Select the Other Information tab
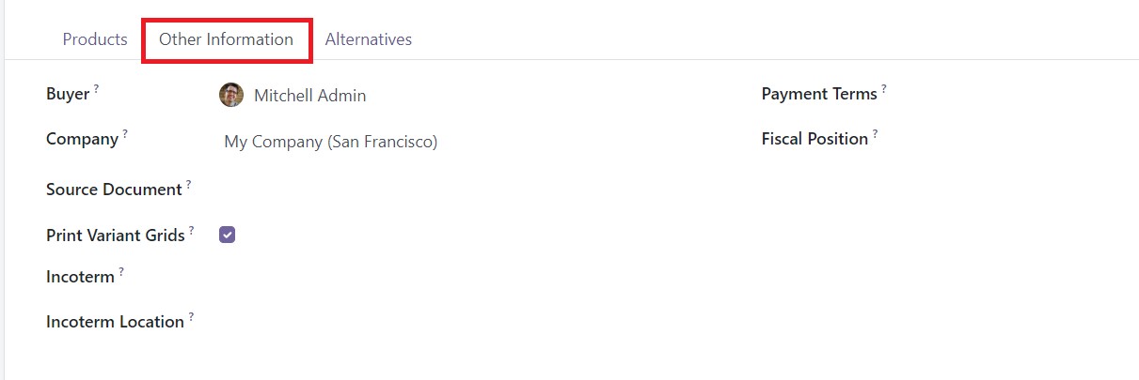The image size is (1139, 380). point(226,39)
